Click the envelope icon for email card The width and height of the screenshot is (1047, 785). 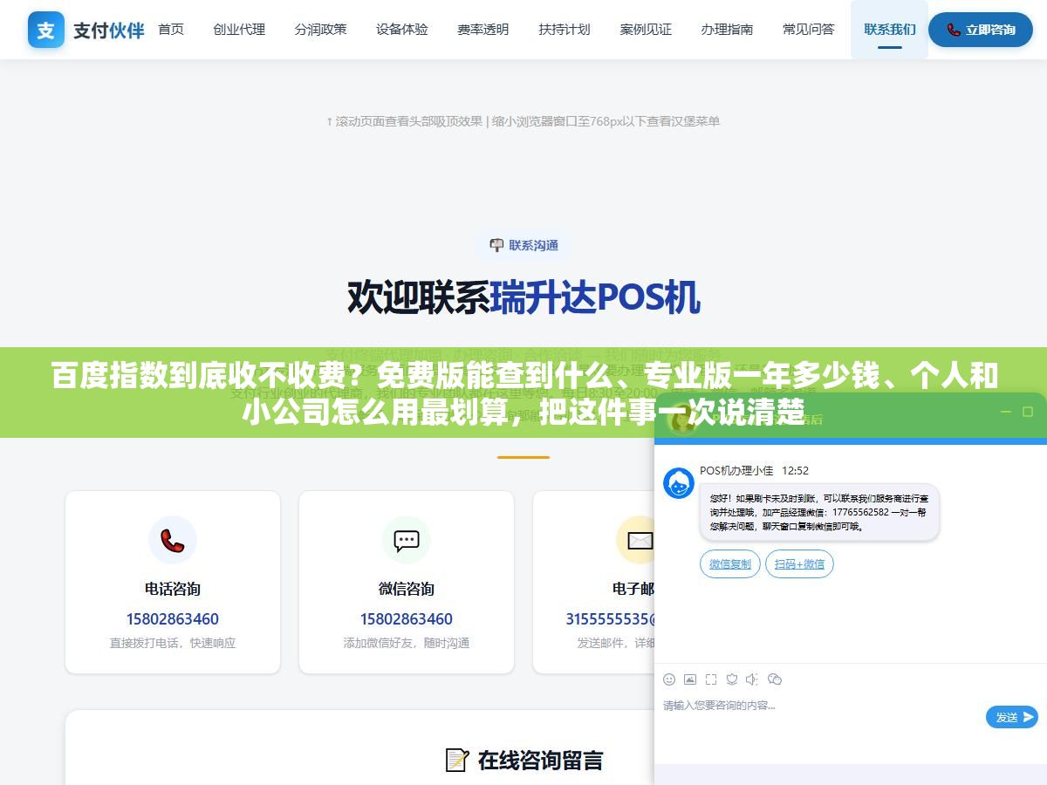(x=640, y=541)
